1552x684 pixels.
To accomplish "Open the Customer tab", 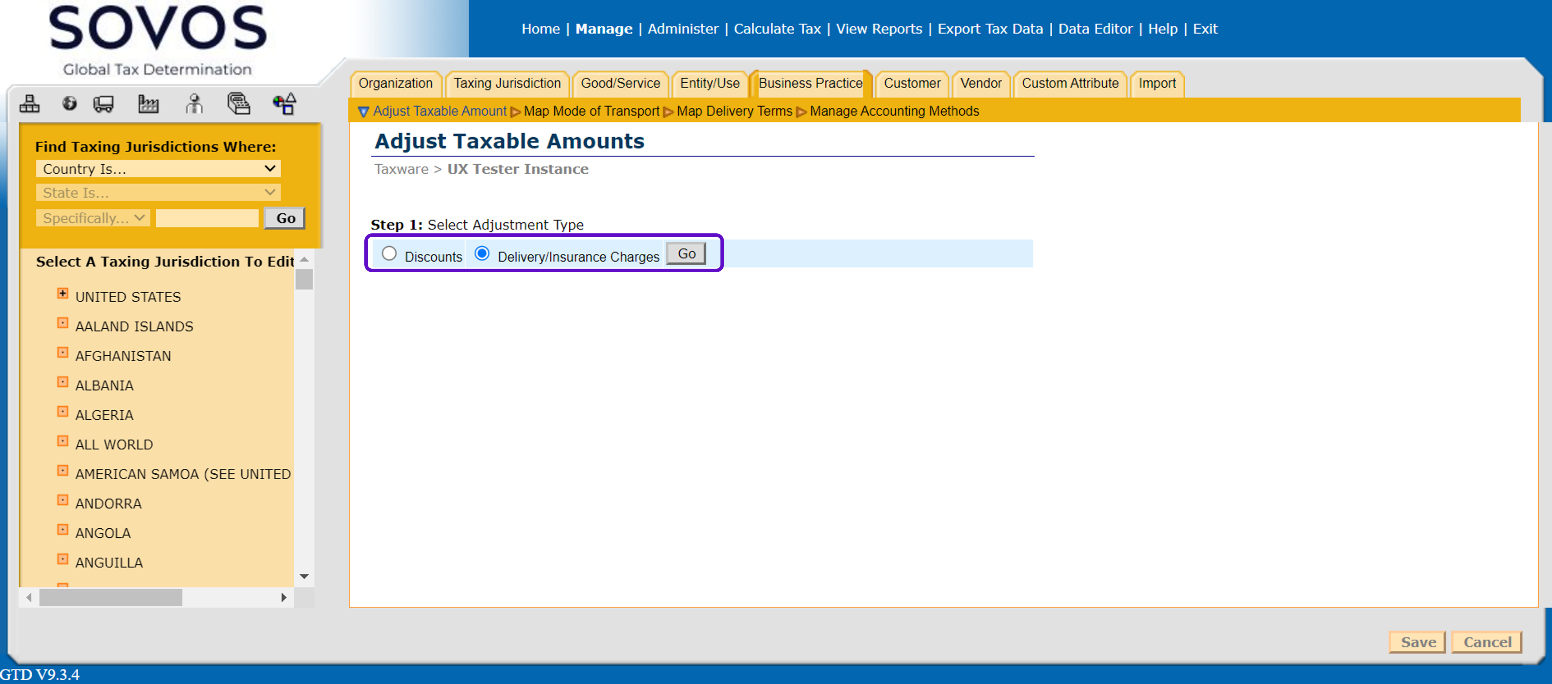I will [x=912, y=83].
